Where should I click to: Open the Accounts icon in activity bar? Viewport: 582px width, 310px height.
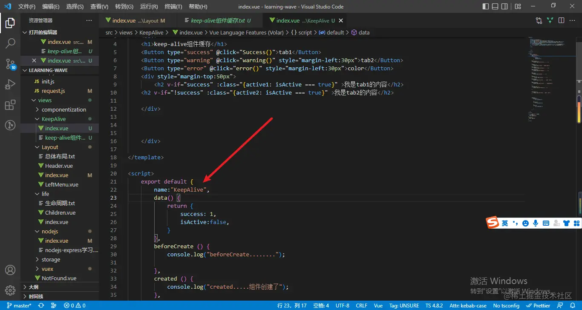point(10,270)
